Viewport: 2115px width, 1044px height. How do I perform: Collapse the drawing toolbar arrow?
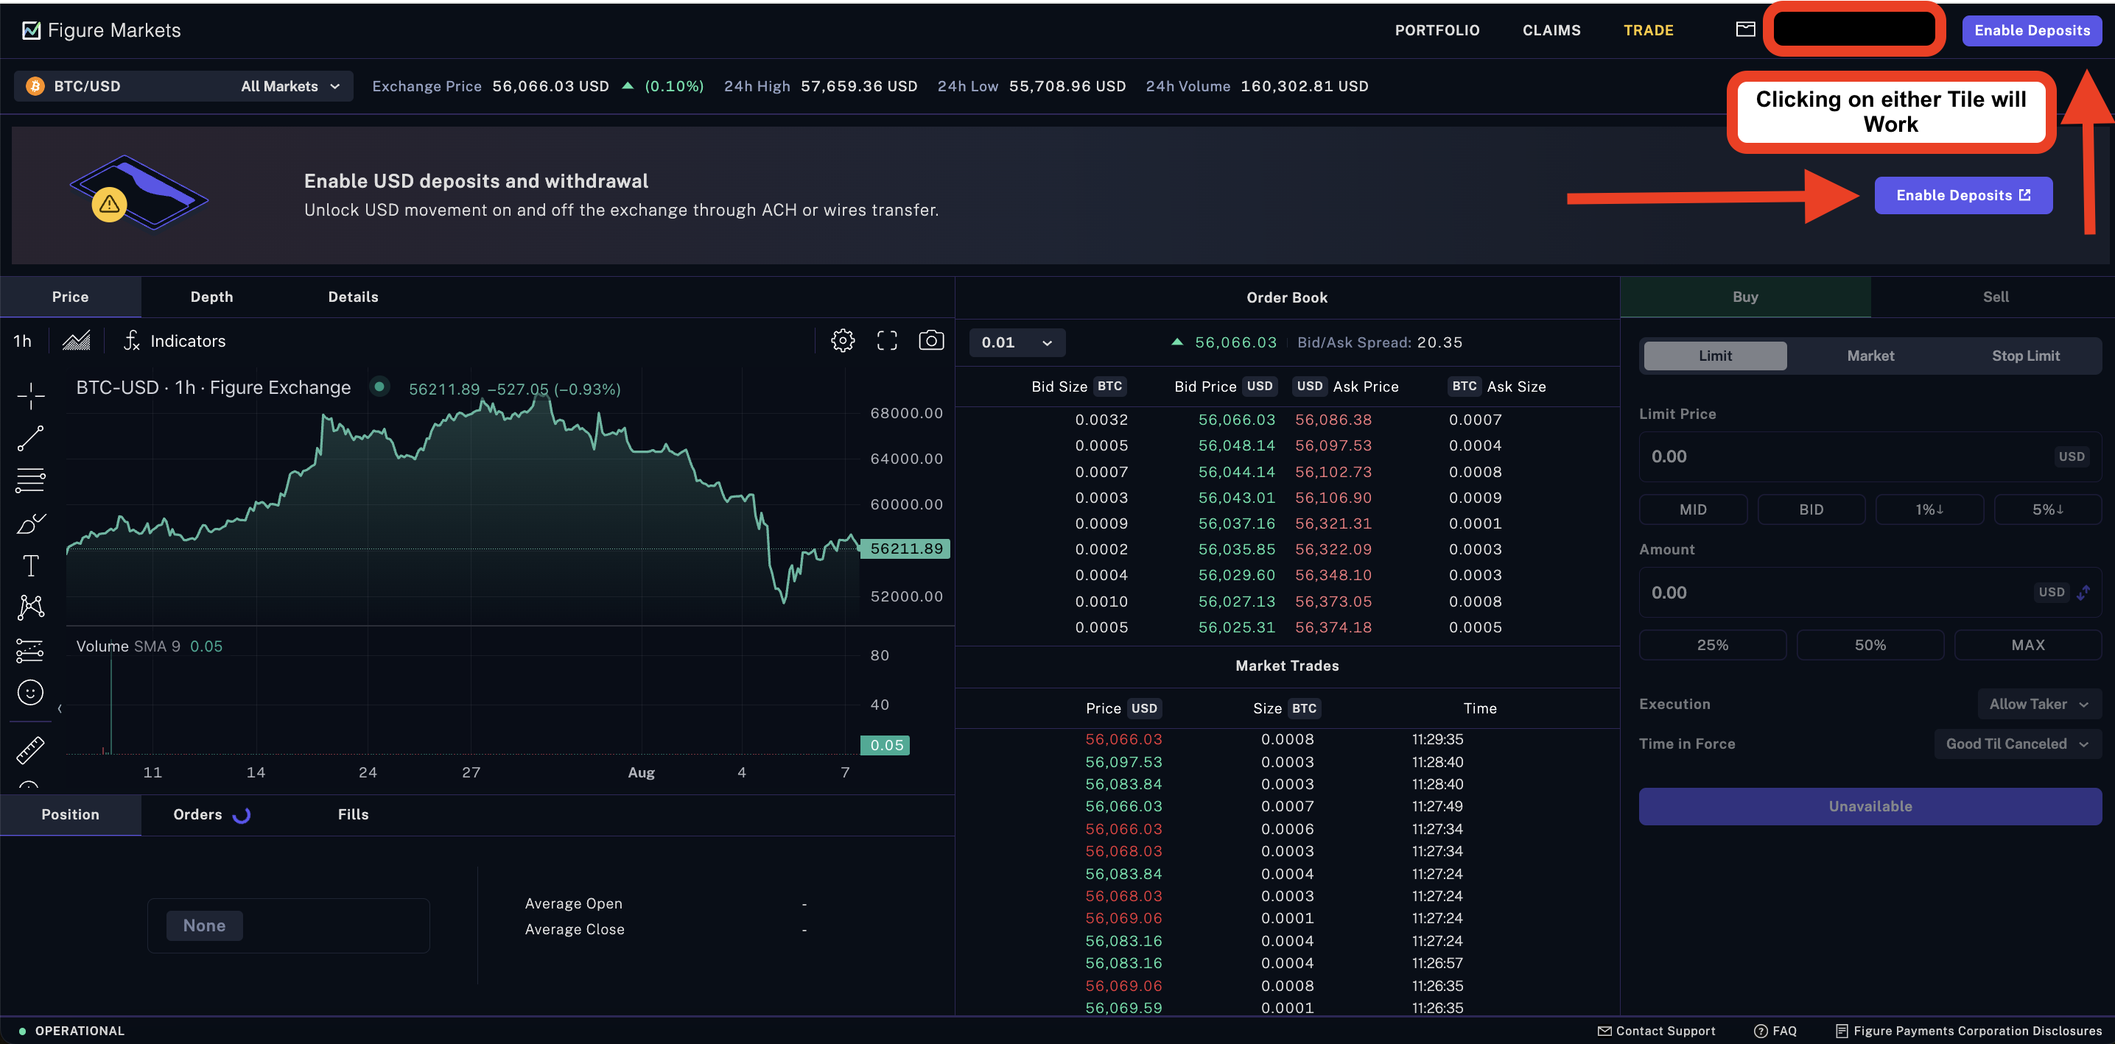[x=60, y=708]
